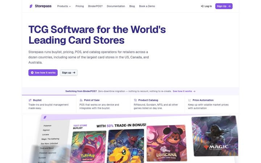The height and width of the screenshot is (163, 261).
Task: Click the Log in link
Action: (x=206, y=6)
